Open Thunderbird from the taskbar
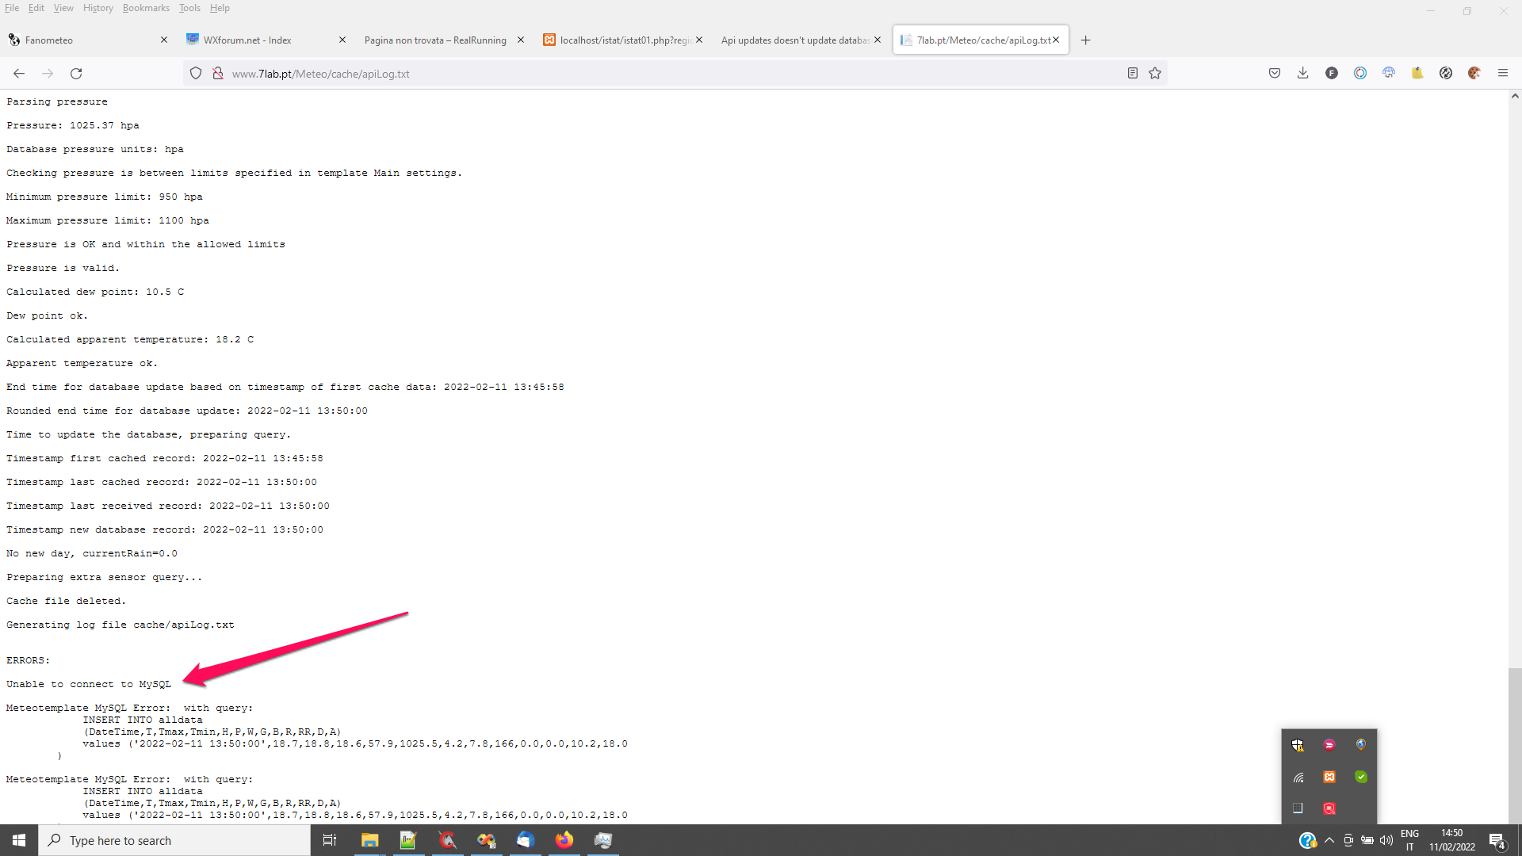This screenshot has width=1522, height=856. (x=526, y=840)
